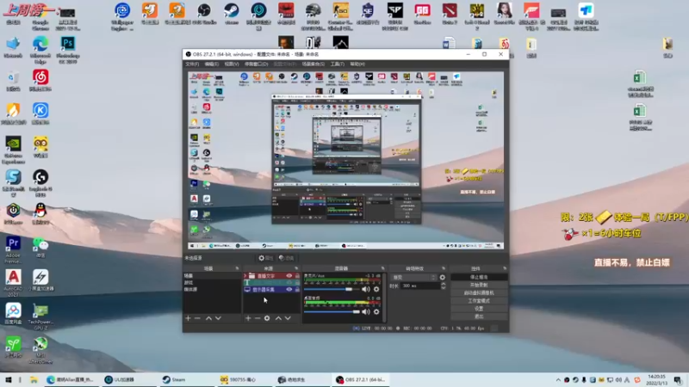Show hidden system tray icons chevron
Viewport: 689px width, 387px height.
click(x=558, y=380)
